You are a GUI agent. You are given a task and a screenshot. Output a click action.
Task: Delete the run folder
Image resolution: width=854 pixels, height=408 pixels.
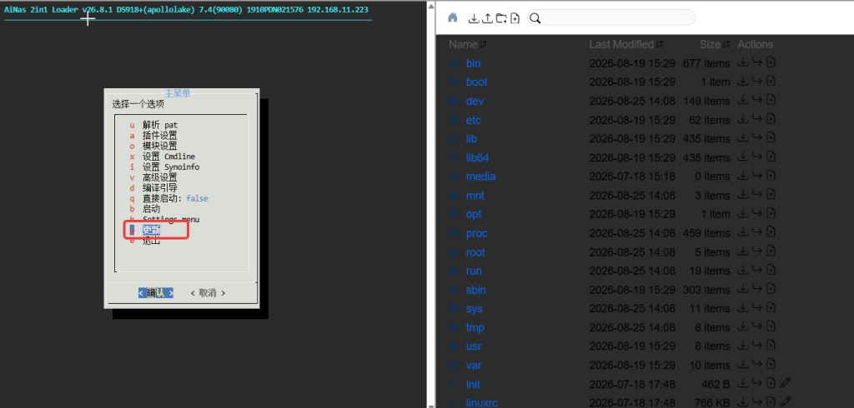[x=771, y=270]
